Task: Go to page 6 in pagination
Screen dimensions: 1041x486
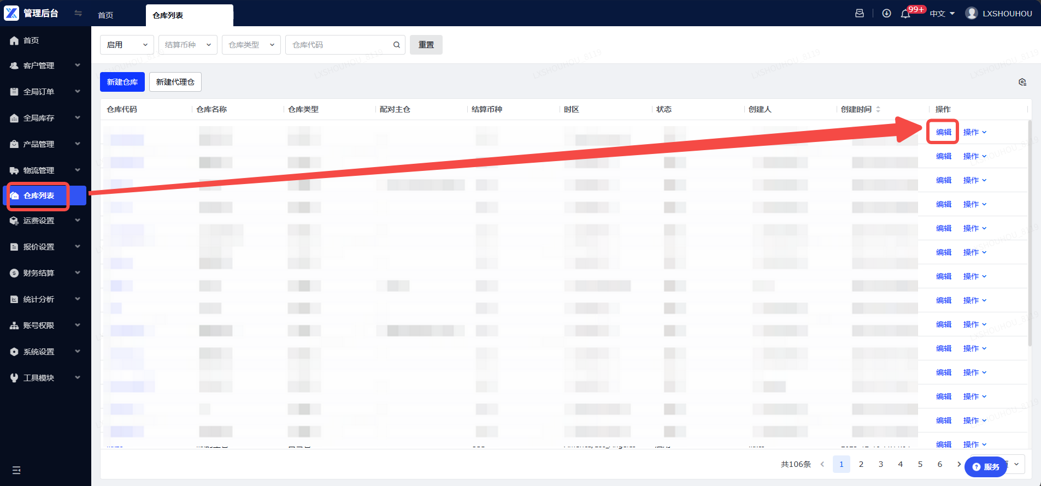Action: (940, 464)
